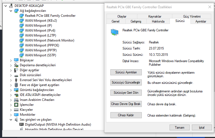Viewport: 215px width, 138px height.
Task: Select WAN Miniport (Network Monitor) in the tree
Action: click(x=50, y=40)
